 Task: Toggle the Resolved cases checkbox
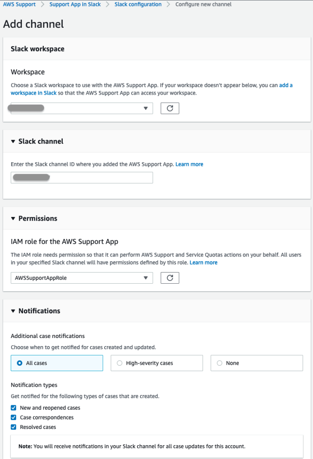point(14,427)
